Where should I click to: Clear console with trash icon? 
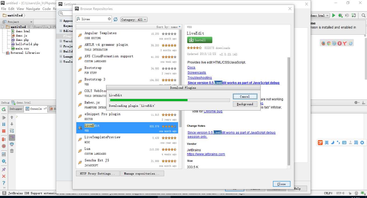coord(12,151)
